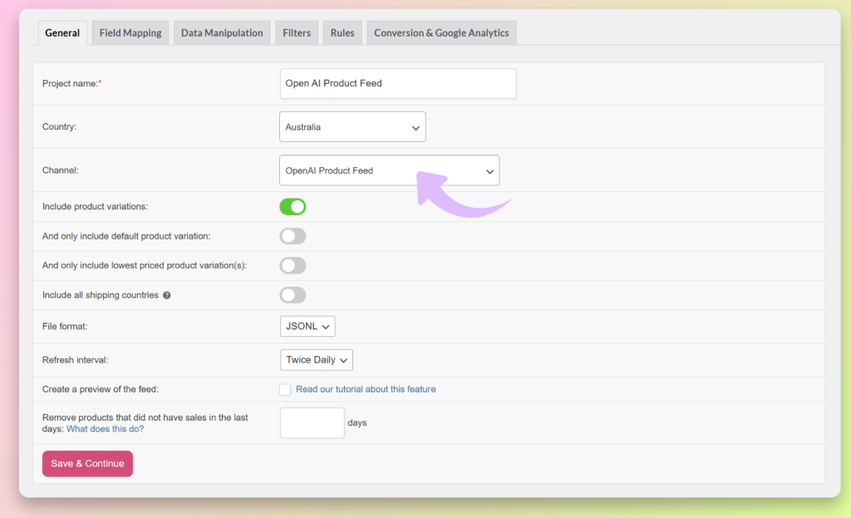Turn on only include default product variation
The height and width of the screenshot is (518, 851).
click(293, 236)
